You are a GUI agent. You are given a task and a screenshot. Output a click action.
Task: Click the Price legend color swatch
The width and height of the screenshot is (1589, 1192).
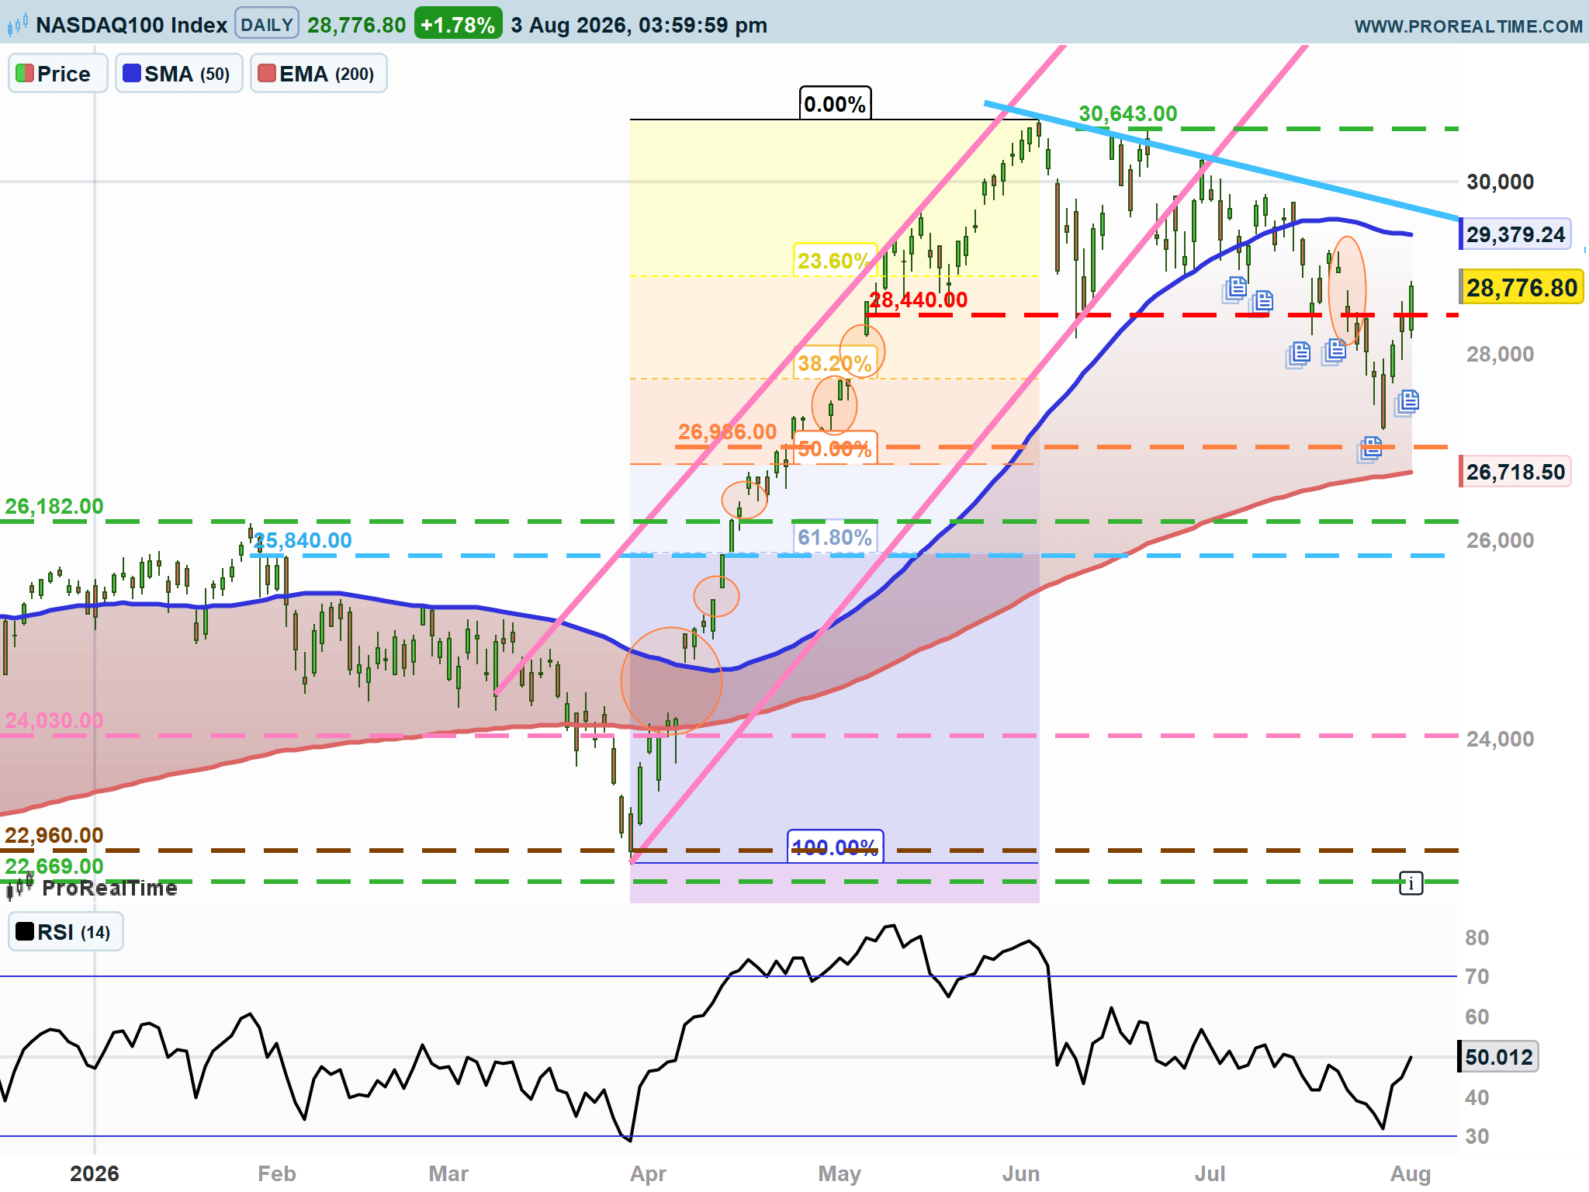pos(24,74)
